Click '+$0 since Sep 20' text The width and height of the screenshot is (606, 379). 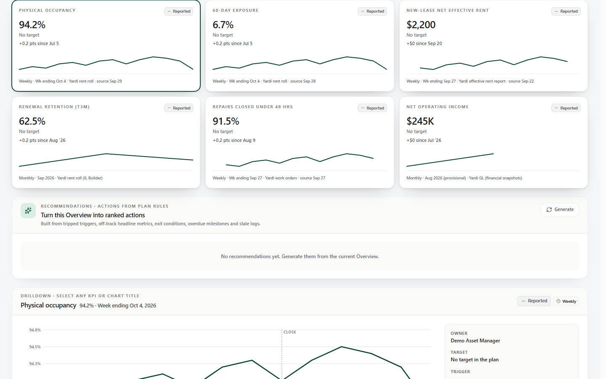click(x=424, y=43)
